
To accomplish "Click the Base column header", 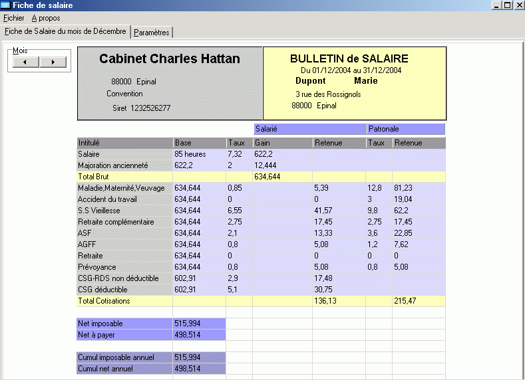I will pos(200,143).
